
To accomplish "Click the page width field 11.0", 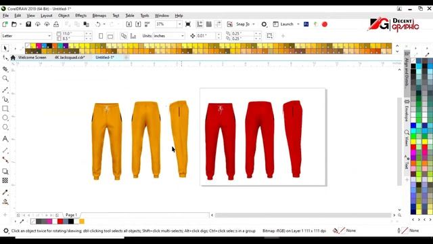I will tap(72, 33).
